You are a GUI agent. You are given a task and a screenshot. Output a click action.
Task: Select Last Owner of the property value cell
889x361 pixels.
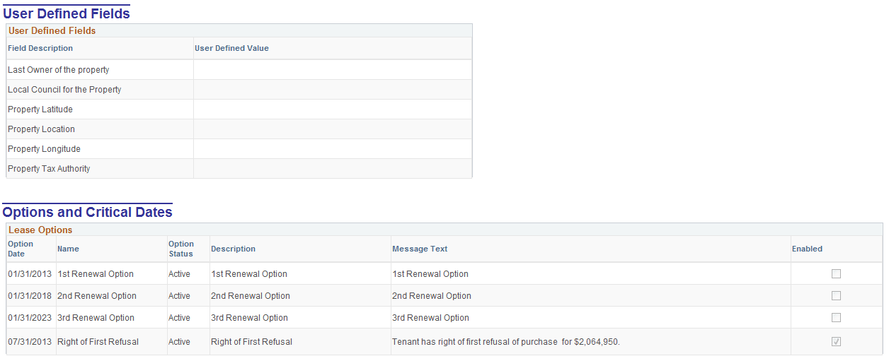333,70
